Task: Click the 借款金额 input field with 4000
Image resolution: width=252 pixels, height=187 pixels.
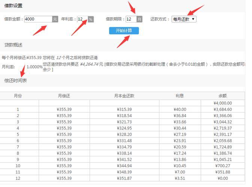Action: pyautogui.click(x=38, y=19)
